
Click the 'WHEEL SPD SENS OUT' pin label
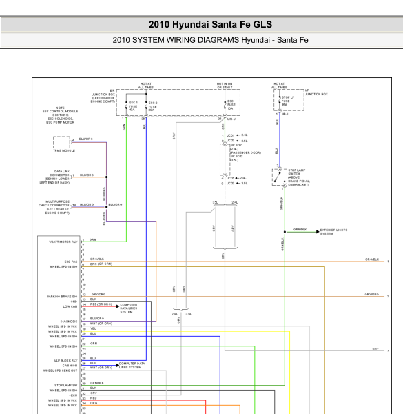[x=61, y=371]
